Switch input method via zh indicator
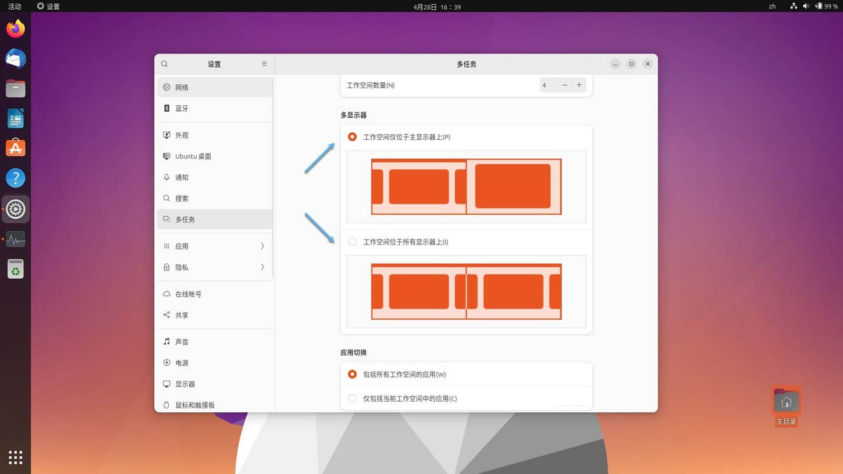843x474 pixels. [x=772, y=6]
